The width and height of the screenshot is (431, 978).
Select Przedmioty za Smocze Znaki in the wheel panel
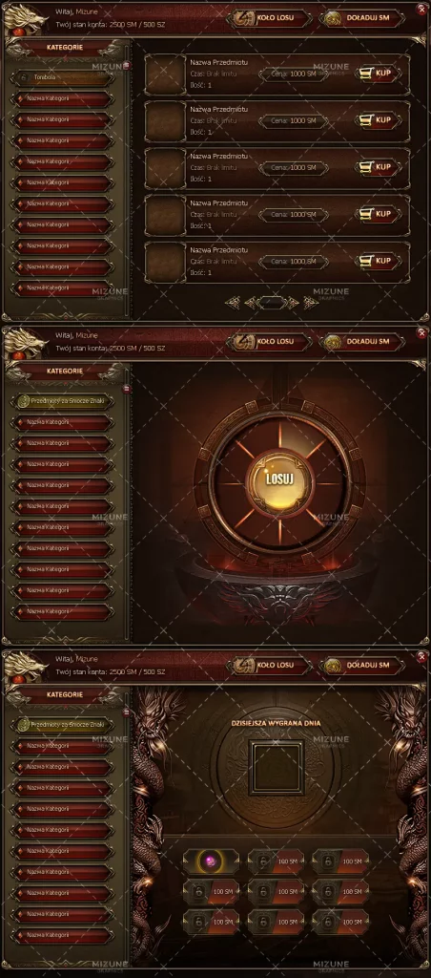pos(62,401)
